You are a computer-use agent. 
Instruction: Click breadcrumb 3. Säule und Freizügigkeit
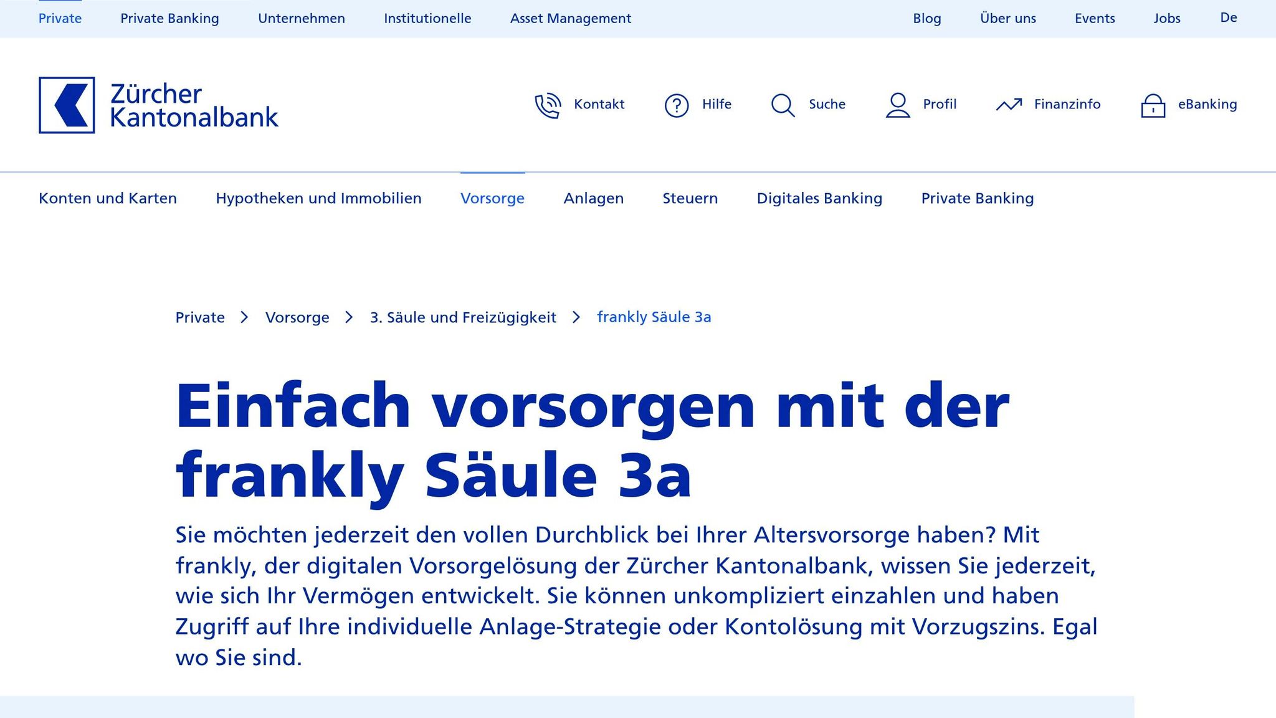pyautogui.click(x=463, y=317)
